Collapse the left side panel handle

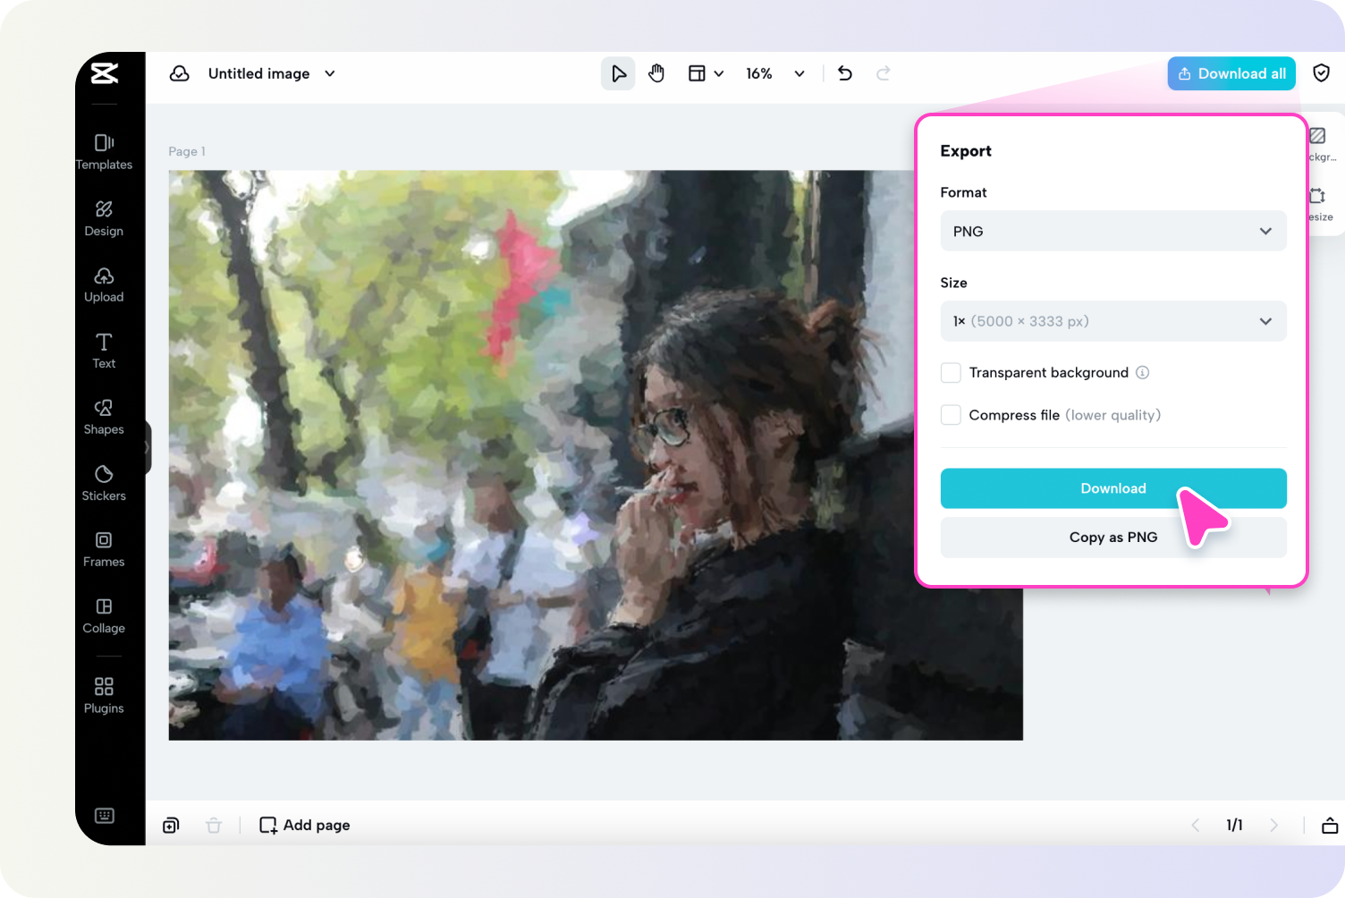click(147, 447)
